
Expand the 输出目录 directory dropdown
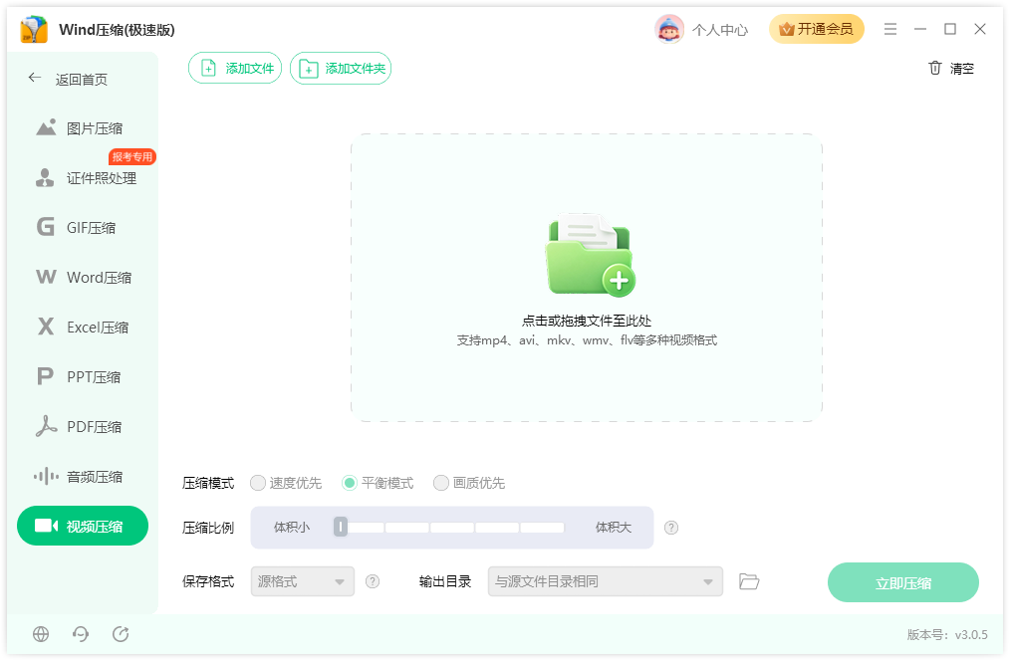click(605, 581)
